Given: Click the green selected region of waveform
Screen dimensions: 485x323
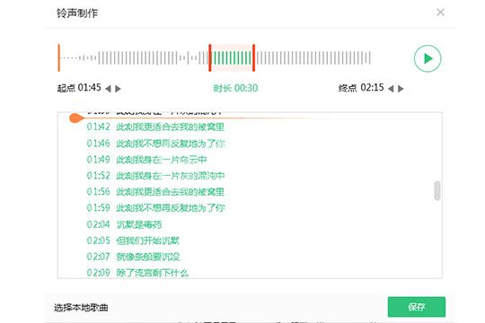Looking at the screenshot, I should pyautogui.click(x=232, y=57).
